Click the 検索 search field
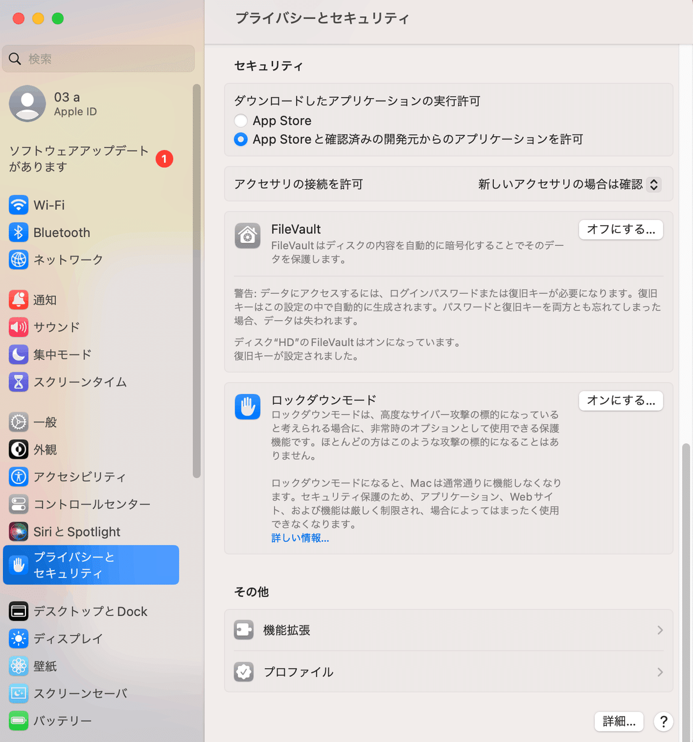The height and width of the screenshot is (742, 693). 98,59
